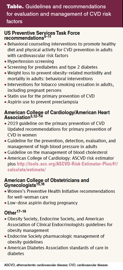123x270 pixels.
Task: Open the ASCVD Risk Estimator Plus link
Action: [67, 164]
